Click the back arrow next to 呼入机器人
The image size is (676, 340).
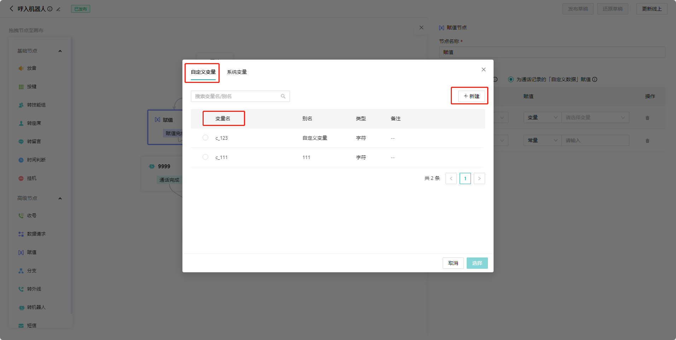coord(11,9)
